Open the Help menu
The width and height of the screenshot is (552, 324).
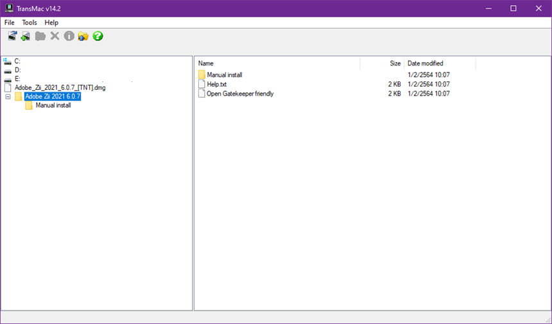[x=51, y=22]
